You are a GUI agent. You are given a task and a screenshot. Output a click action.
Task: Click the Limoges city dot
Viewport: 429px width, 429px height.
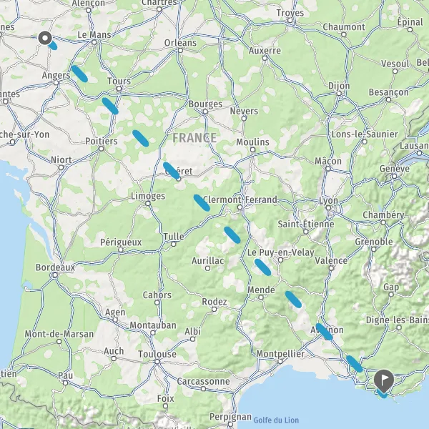point(148,203)
